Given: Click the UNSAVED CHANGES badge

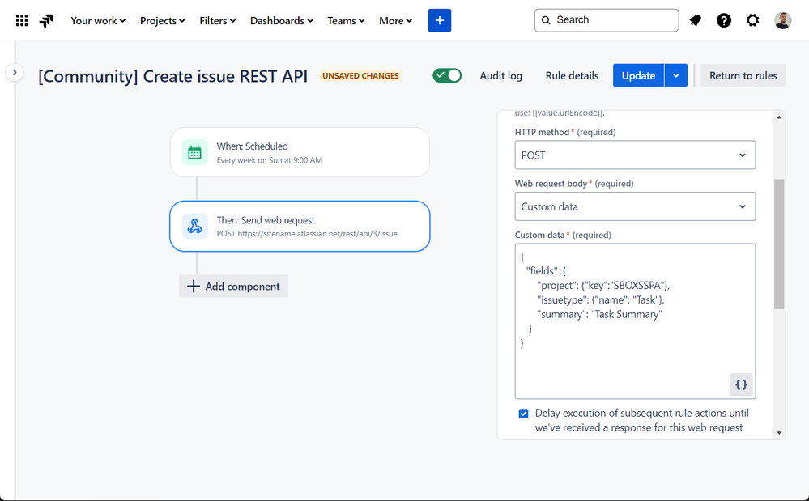Looking at the screenshot, I should coord(360,76).
